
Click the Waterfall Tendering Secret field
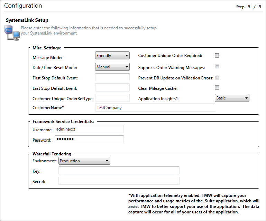click(119, 181)
